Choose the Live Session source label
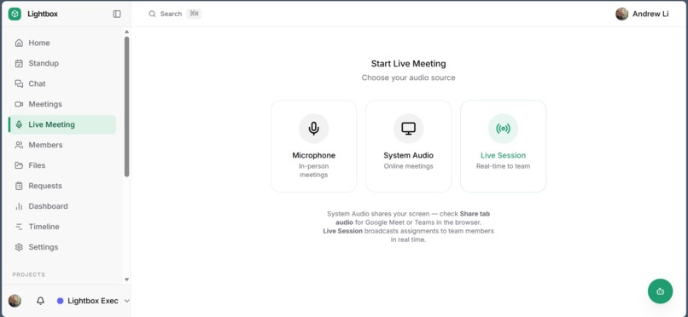Screen dimensions: 688x317 [504, 155]
